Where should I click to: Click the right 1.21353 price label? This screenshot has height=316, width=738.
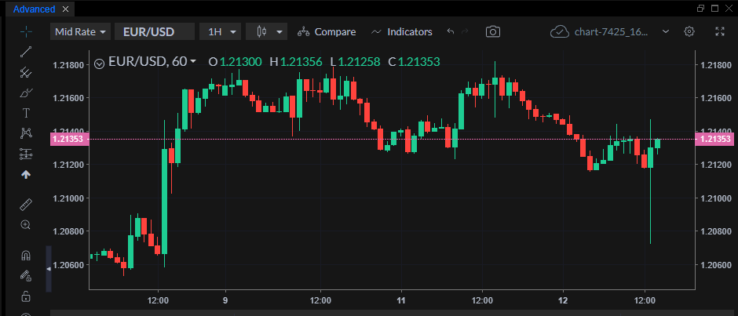click(716, 140)
